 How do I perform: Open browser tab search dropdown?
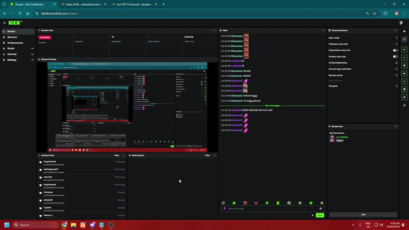(x=4, y=4)
